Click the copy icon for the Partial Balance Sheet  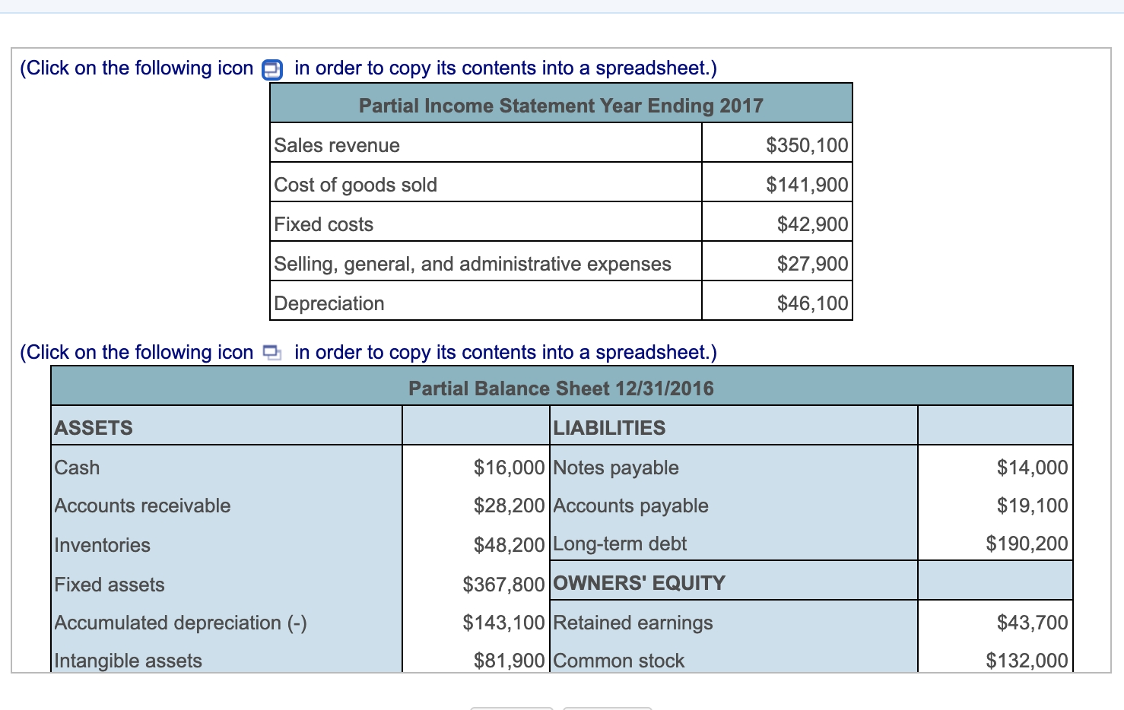[x=271, y=353]
